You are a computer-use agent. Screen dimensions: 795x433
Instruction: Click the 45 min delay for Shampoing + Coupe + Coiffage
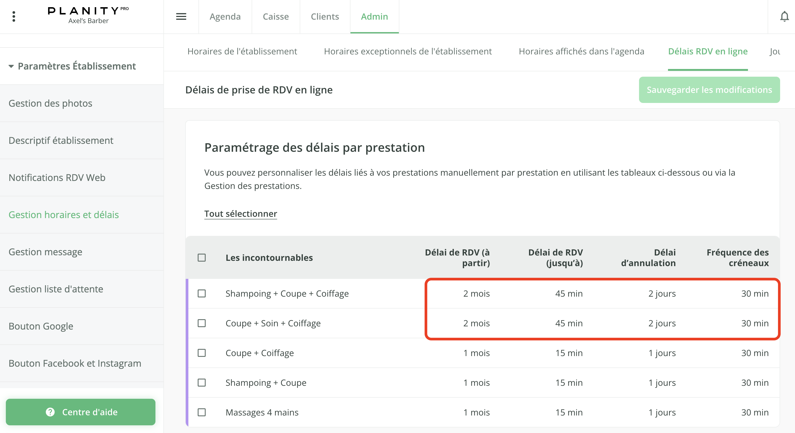click(568, 293)
